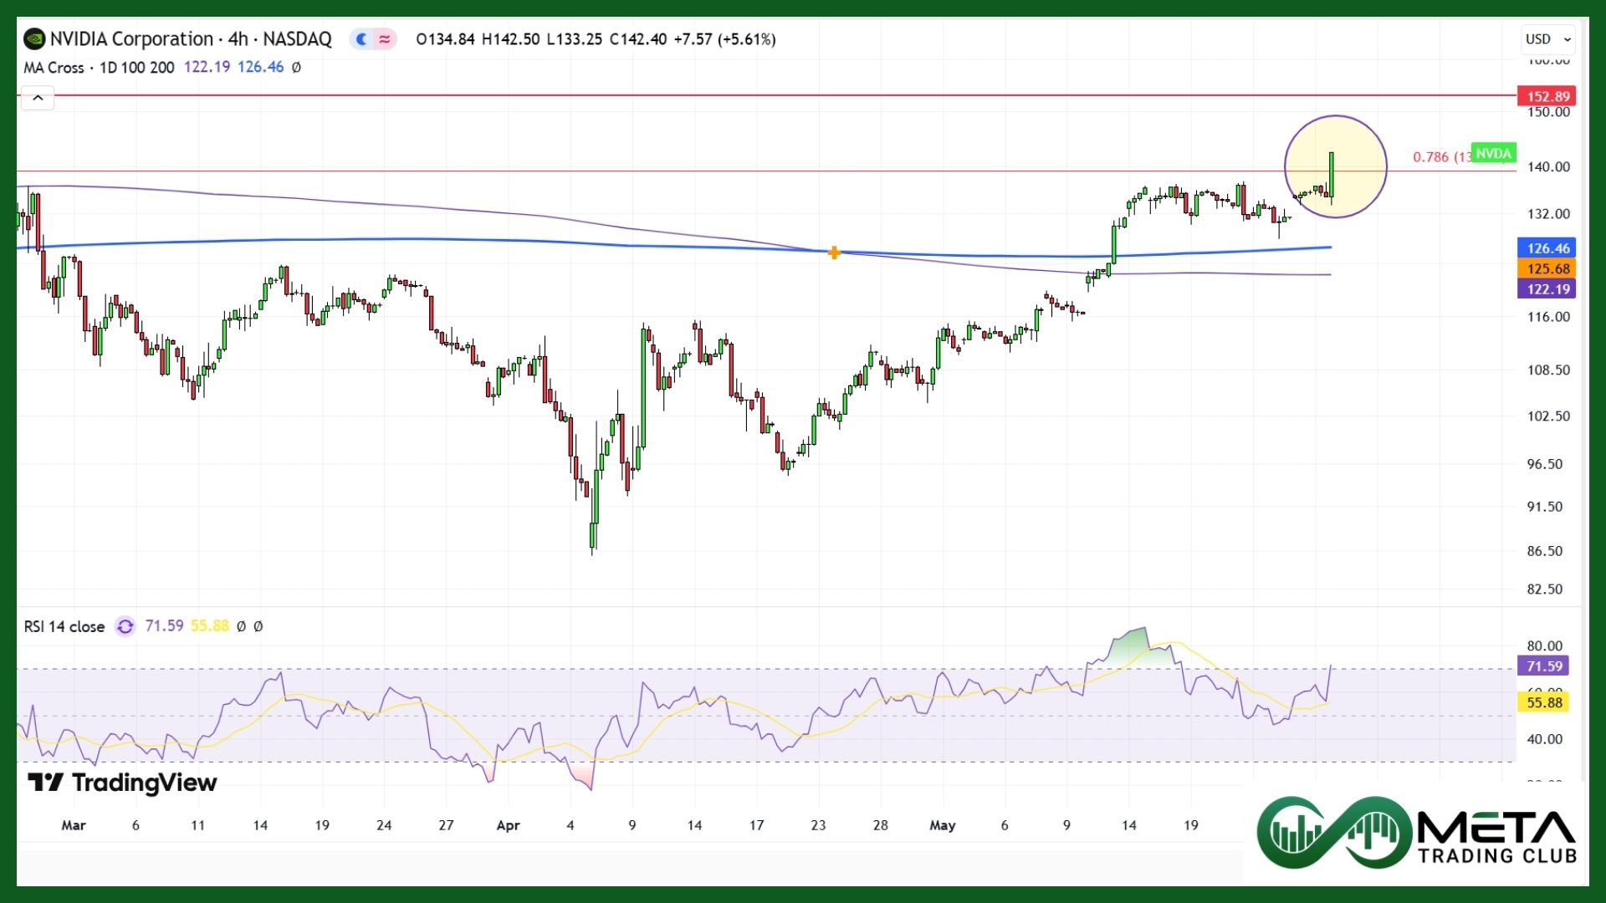This screenshot has width=1606, height=903.
Task: Click the 28 date label on time axis
Action: (x=880, y=825)
